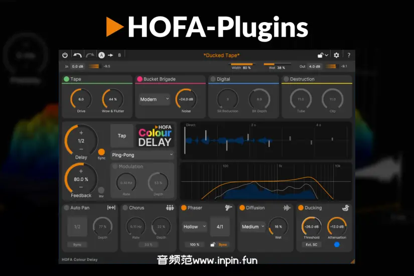
Task: Toggle the Tape section on or off
Action: (x=67, y=79)
